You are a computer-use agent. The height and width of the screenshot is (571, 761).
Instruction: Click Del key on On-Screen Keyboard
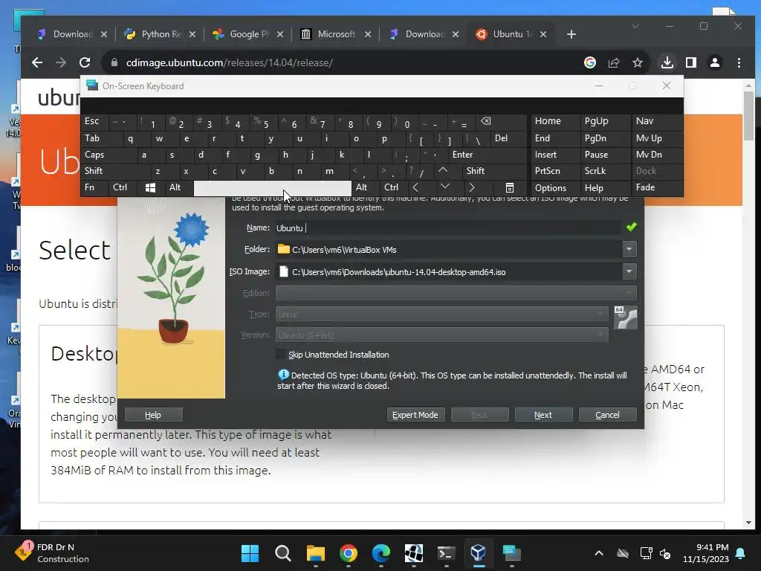click(508, 138)
